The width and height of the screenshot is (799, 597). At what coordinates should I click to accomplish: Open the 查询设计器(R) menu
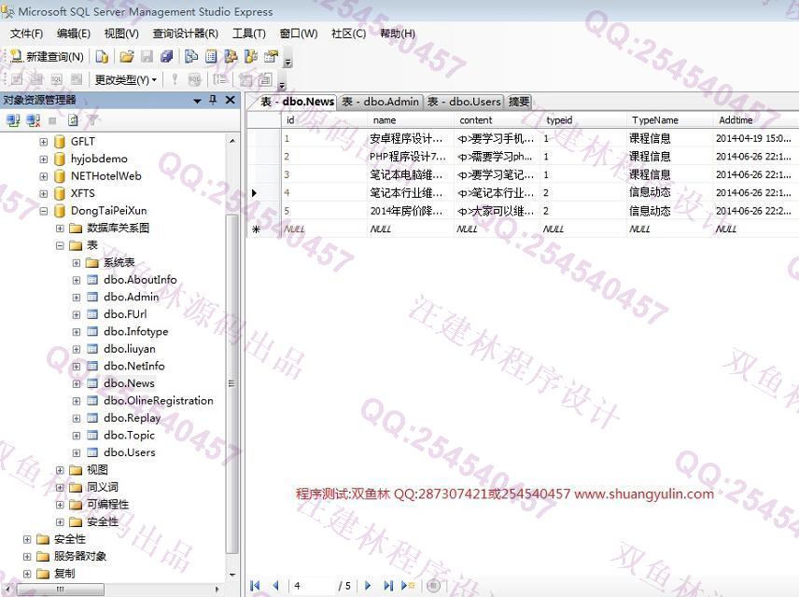coord(186,34)
